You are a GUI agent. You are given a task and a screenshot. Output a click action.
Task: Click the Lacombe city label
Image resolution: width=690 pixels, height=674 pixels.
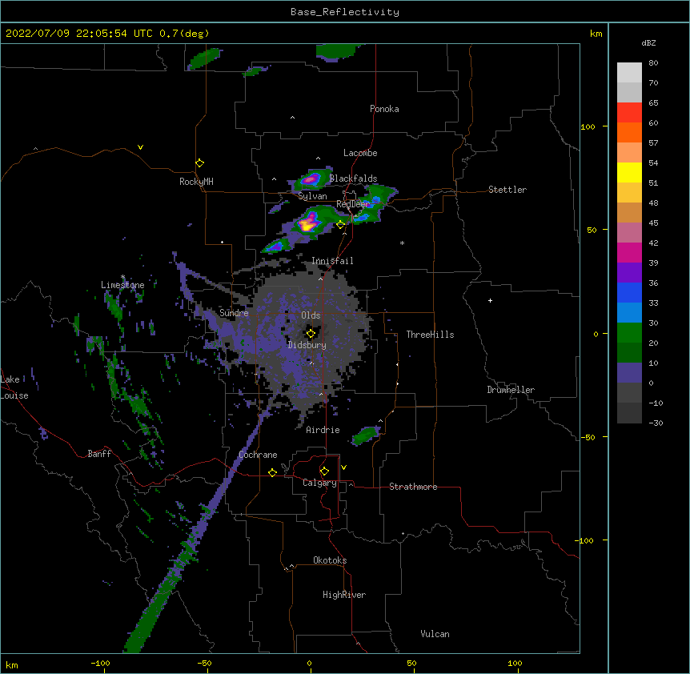360,153
